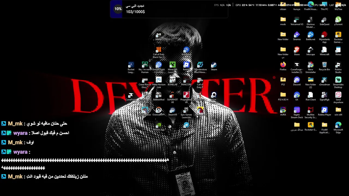The height and width of the screenshot is (196, 349).
Task: Launch Overwatch shortcut
Action: (x=159, y=112)
